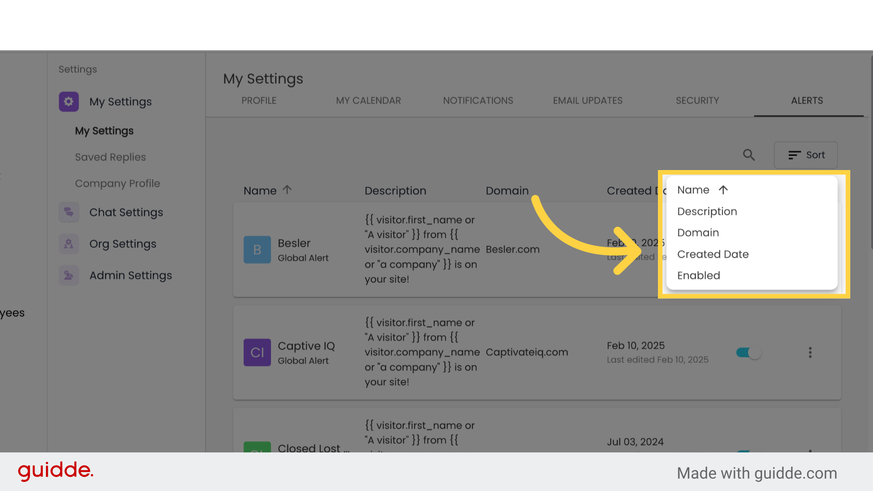This screenshot has height=491, width=873.
Task: Open Chat Settings section
Action: pyautogui.click(x=126, y=212)
